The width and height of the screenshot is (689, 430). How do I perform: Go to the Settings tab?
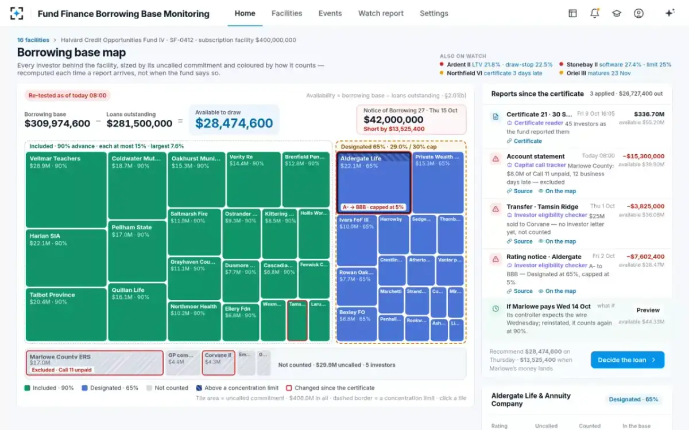(x=434, y=13)
